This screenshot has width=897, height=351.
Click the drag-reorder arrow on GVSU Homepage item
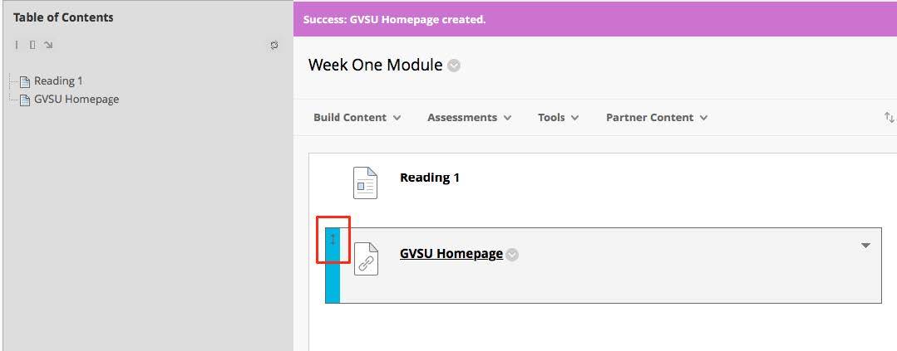[333, 240]
